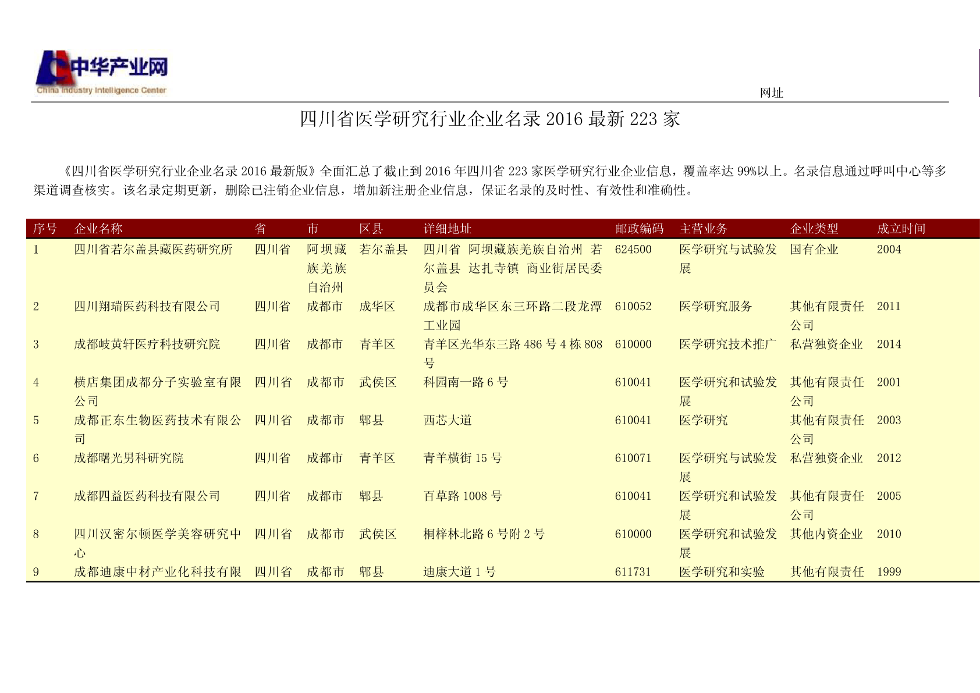The image size is (980, 693).
Task: Click company name 成都正东生物医药技术有限公司
Action: click(x=158, y=429)
